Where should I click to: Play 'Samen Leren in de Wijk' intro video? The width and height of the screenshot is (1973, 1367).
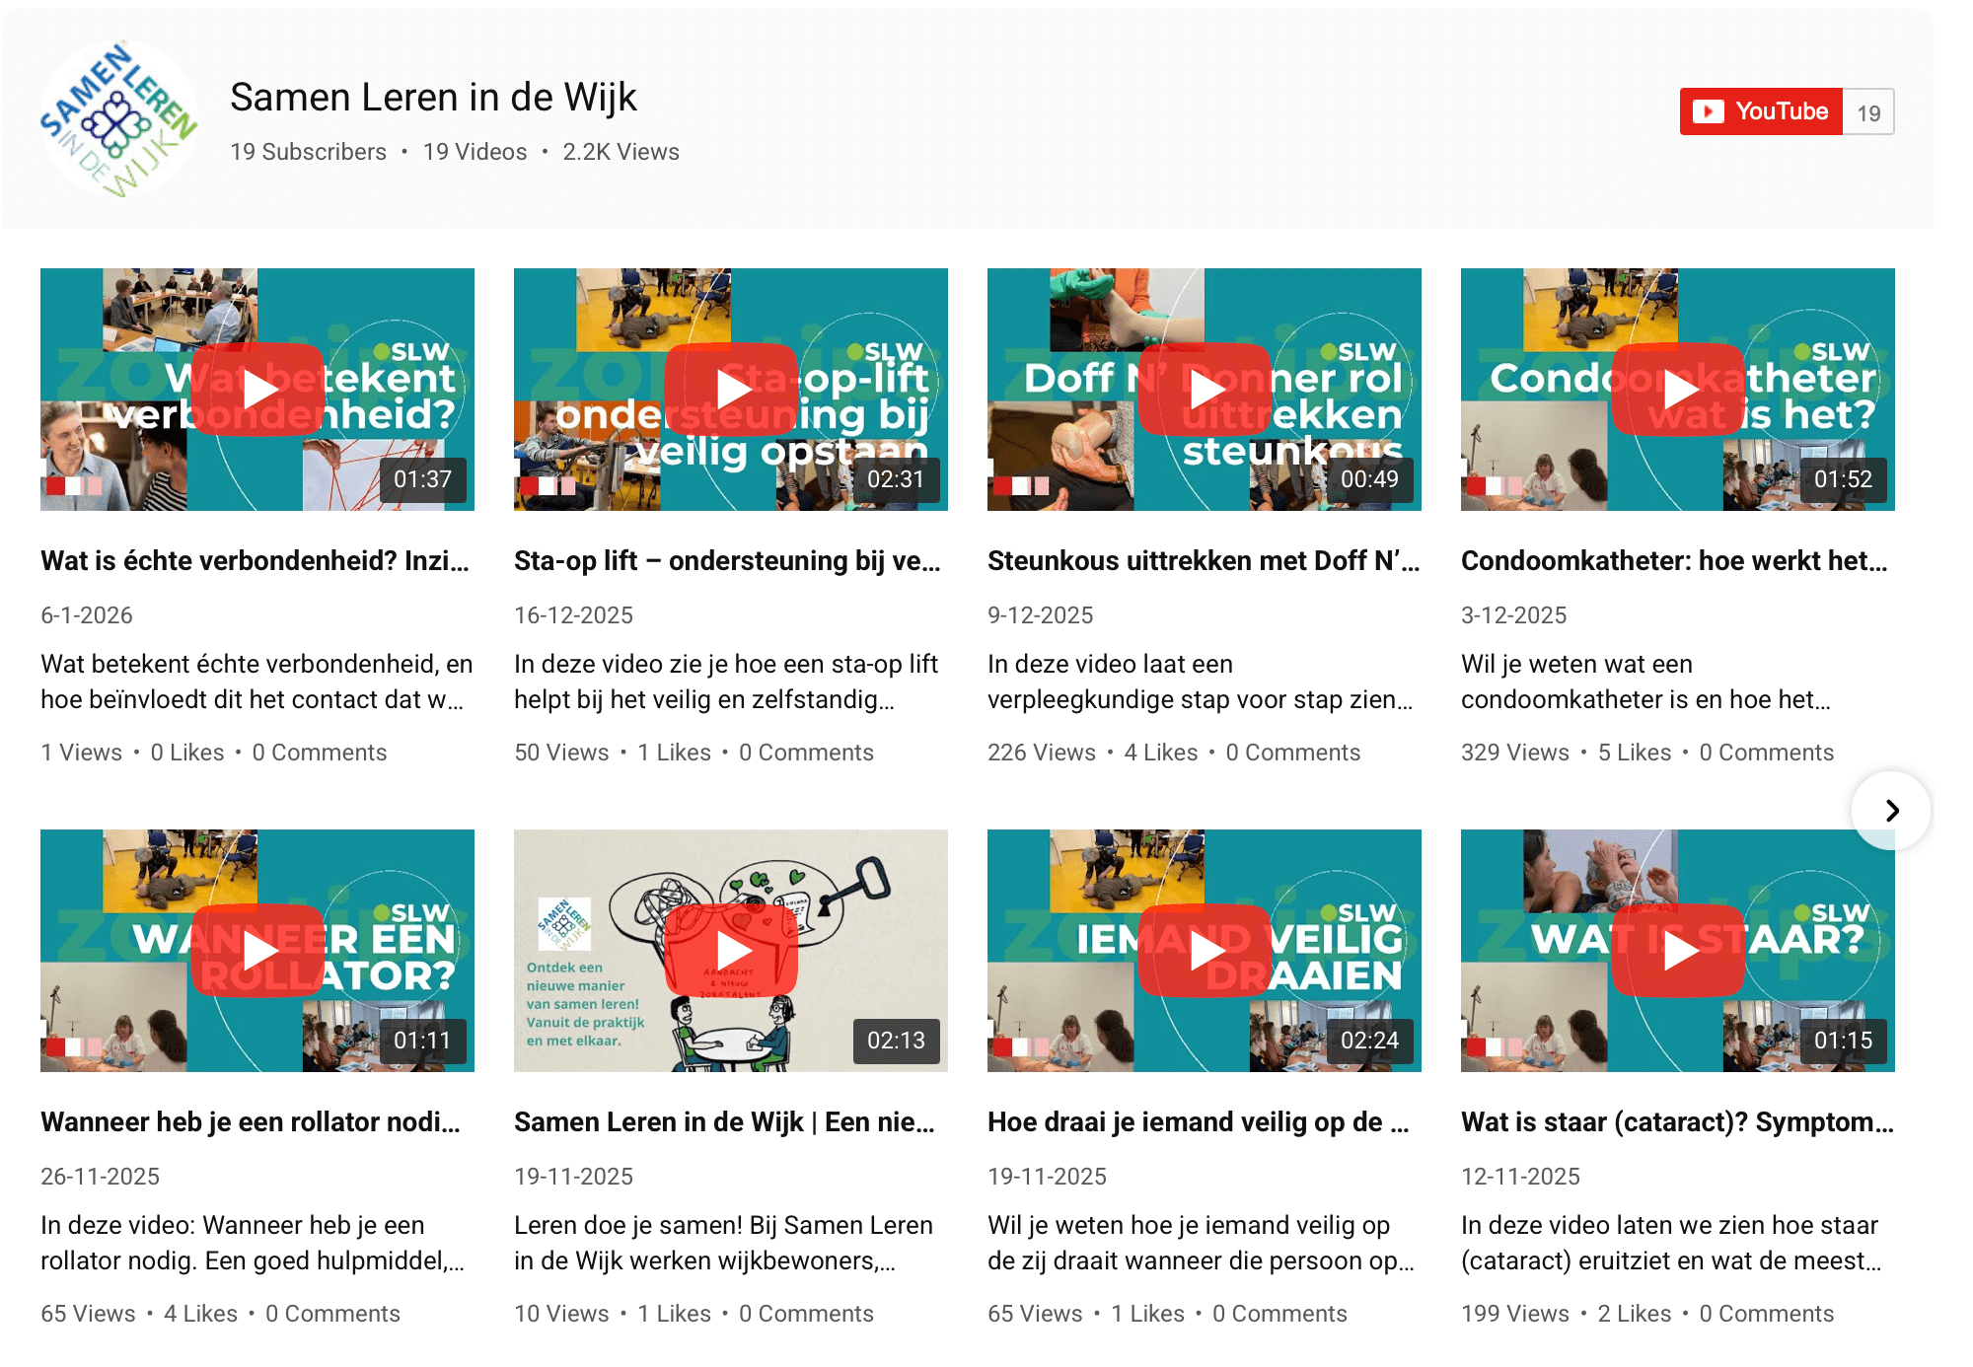pyautogui.click(x=731, y=951)
